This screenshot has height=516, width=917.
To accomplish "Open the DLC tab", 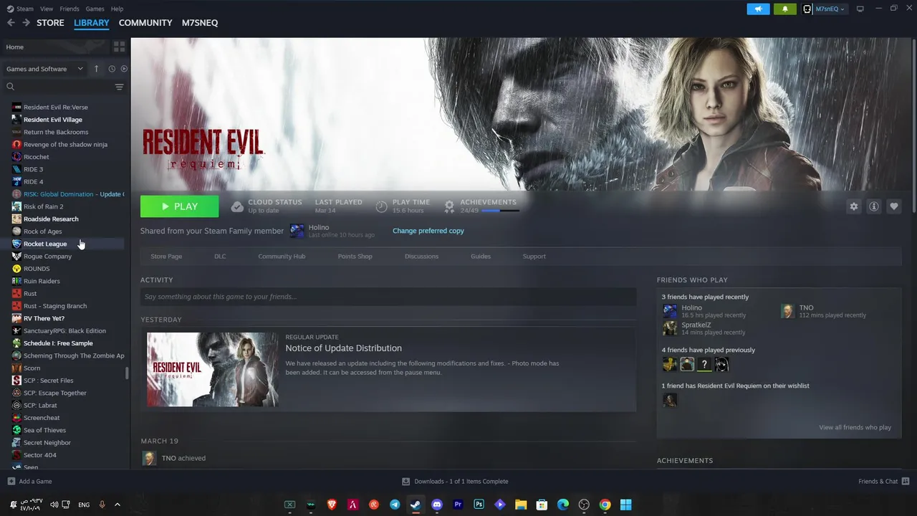I will click(x=220, y=257).
